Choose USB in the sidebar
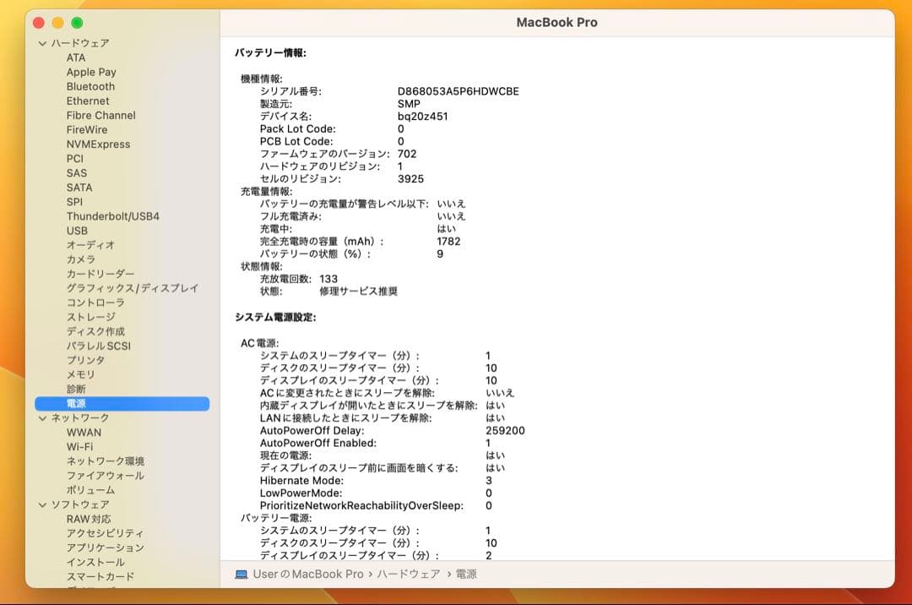Screen dimensions: 912x605 click(x=77, y=231)
